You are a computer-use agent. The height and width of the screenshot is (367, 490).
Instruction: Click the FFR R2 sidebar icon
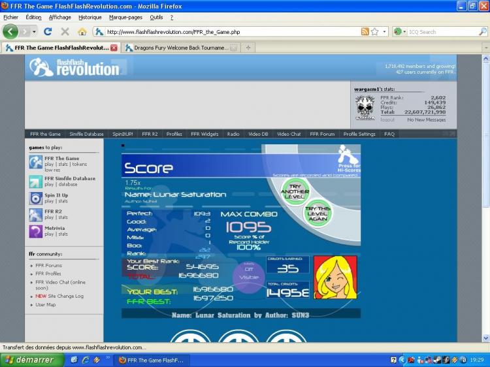[x=35, y=215]
